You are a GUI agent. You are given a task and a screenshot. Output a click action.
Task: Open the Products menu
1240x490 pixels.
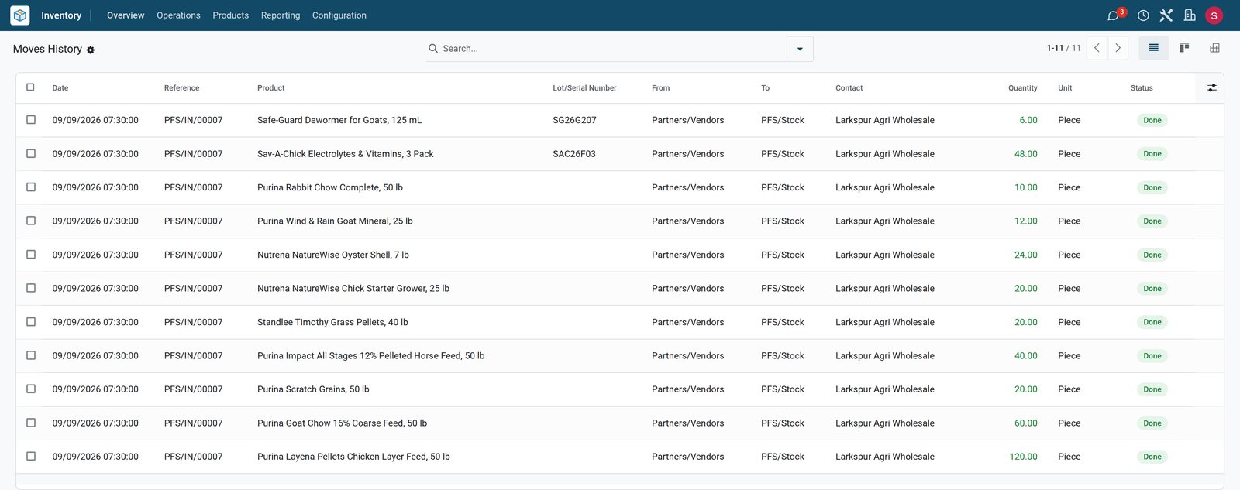point(231,15)
